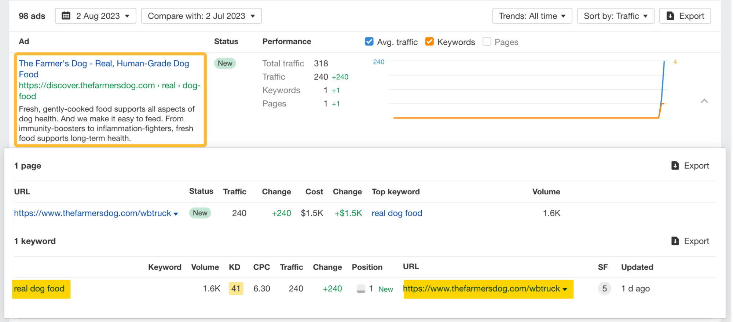
Task: Click download icon next to page Export
Action: click(x=675, y=165)
